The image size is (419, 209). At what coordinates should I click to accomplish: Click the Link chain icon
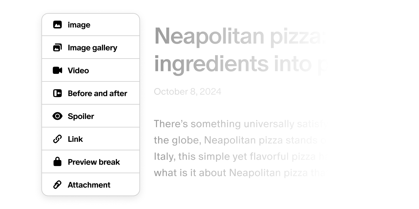click(x=57, y=139)
